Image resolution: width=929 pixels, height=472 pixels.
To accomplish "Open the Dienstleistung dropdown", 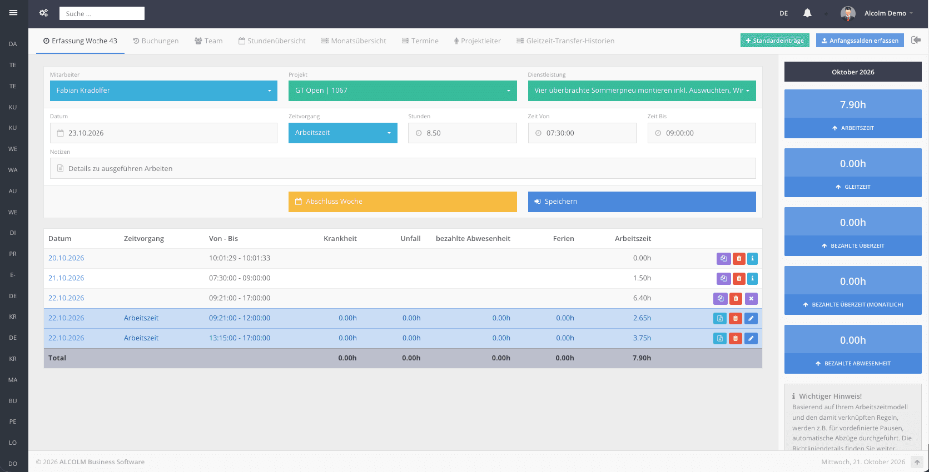I will point(642,91).
